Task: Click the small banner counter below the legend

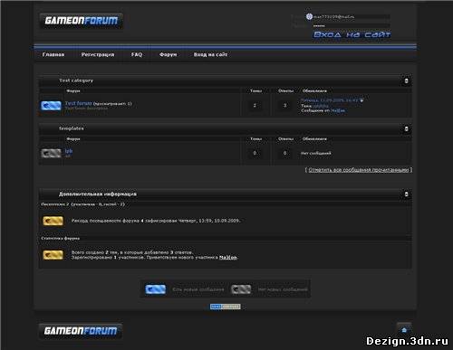Action: coord(226,307)
